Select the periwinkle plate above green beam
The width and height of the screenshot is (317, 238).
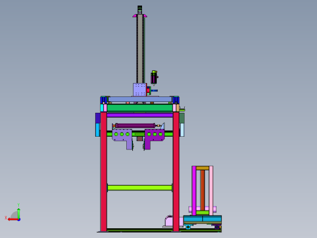point(140,99)
